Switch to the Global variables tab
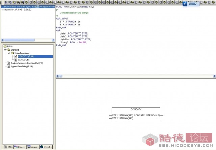Viewport: 216px width, 150px height. click(x=46, y=147)
